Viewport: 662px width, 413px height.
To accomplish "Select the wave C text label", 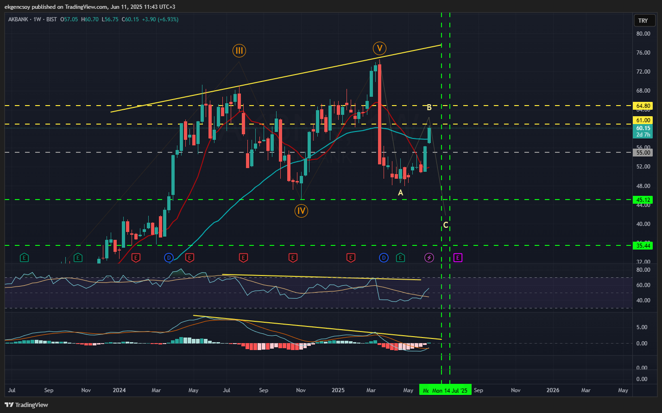I will point(446,225).
